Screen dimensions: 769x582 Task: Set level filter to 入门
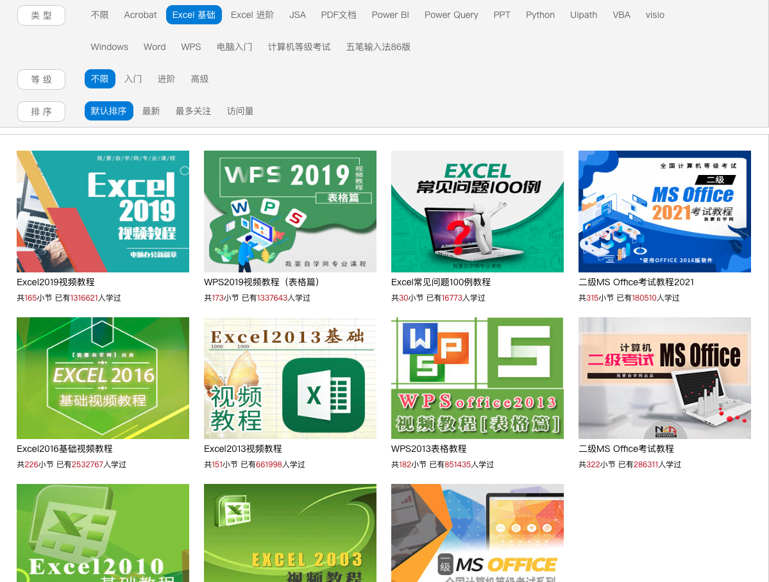pyautogui.click(x=133, y=79)
